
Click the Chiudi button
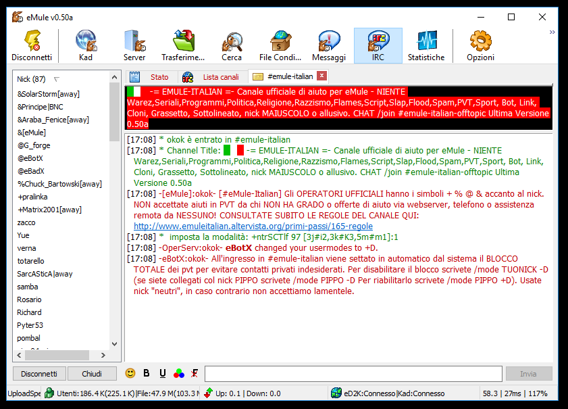pos(92,374)
